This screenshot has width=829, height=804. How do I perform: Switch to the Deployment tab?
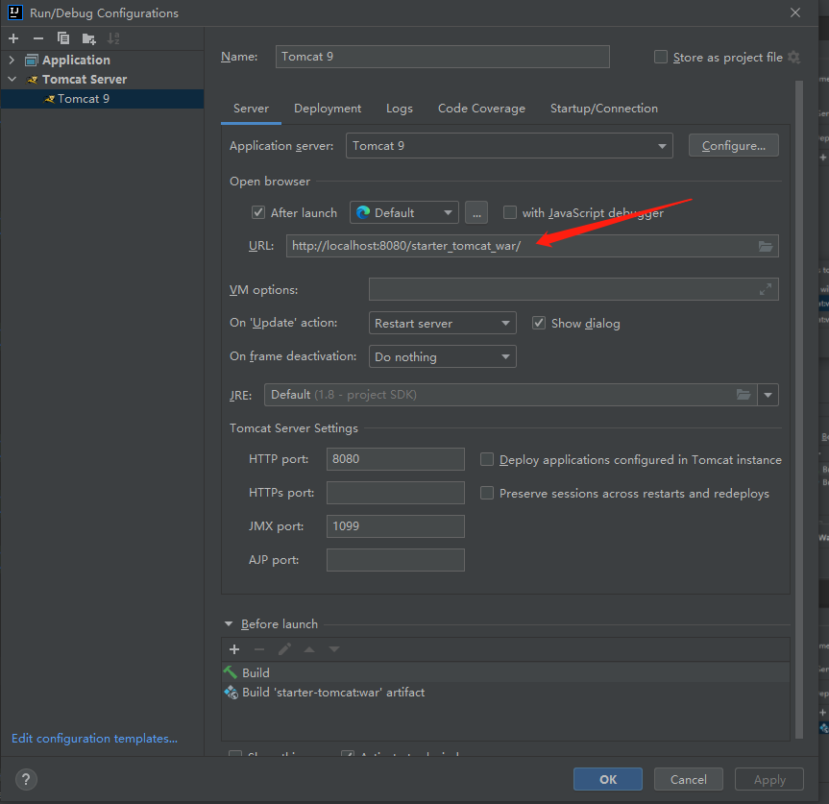[x=328, y=109]
